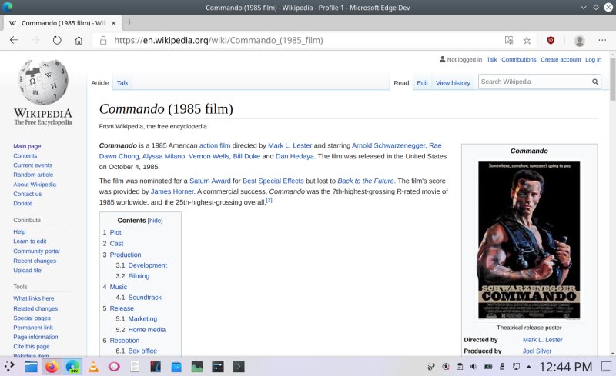
Task: Jump to 4.1 Soundtrack in Contents
Action: [x=145, y=298]
